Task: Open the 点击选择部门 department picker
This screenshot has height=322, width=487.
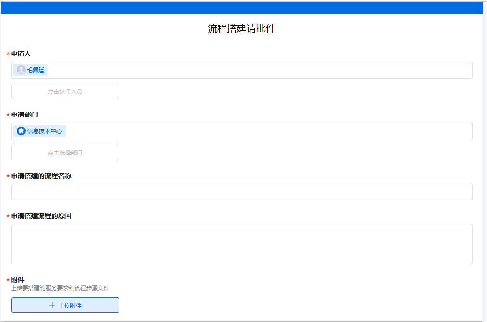Action: [x=65, y=153]
